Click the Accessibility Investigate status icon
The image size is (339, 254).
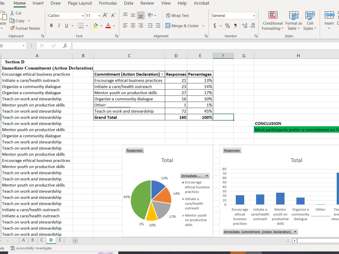click(x=13, y=248)
